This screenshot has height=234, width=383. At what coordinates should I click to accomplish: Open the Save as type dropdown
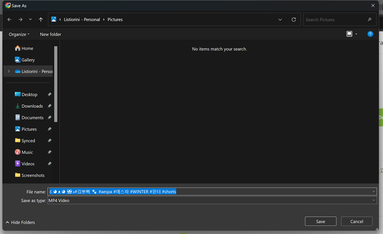coord(373,200)
